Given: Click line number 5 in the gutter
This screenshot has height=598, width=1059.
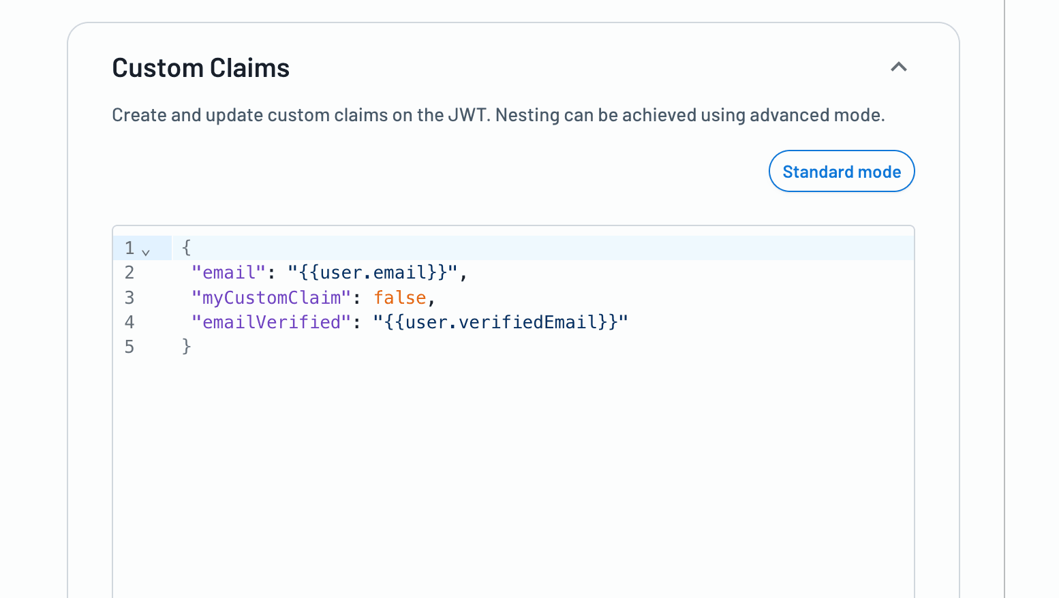Looking at the screenshot, I should [129, 346].
